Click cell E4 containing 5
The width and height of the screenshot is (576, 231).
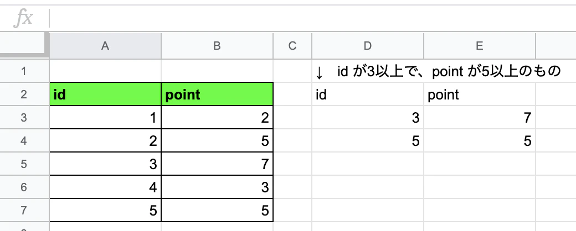tap(480, 141)
